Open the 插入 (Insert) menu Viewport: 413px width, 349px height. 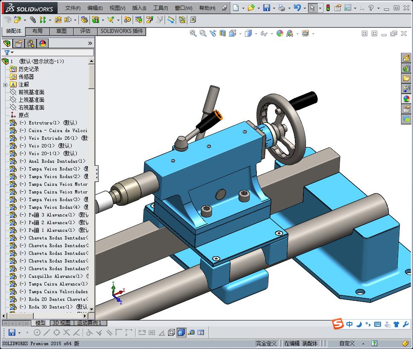pyautogui.click(x=139, y=8)
